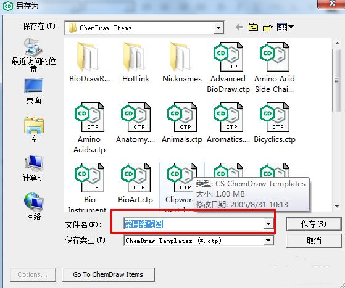Screen dimensions: 345x288
Task: Expand the ChemDraw Items location dropdown
Action: coord(218,28)
